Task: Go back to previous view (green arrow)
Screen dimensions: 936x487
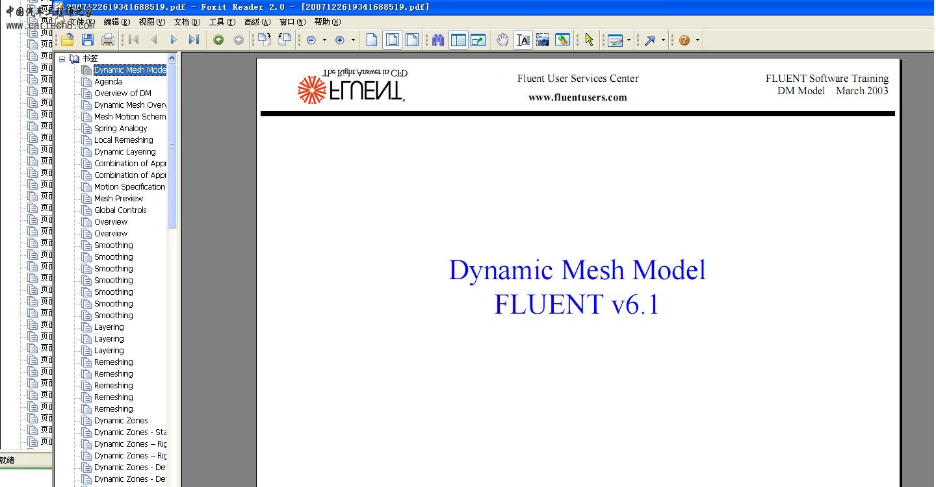Action: pyautogui.click(x=219, y=40)
